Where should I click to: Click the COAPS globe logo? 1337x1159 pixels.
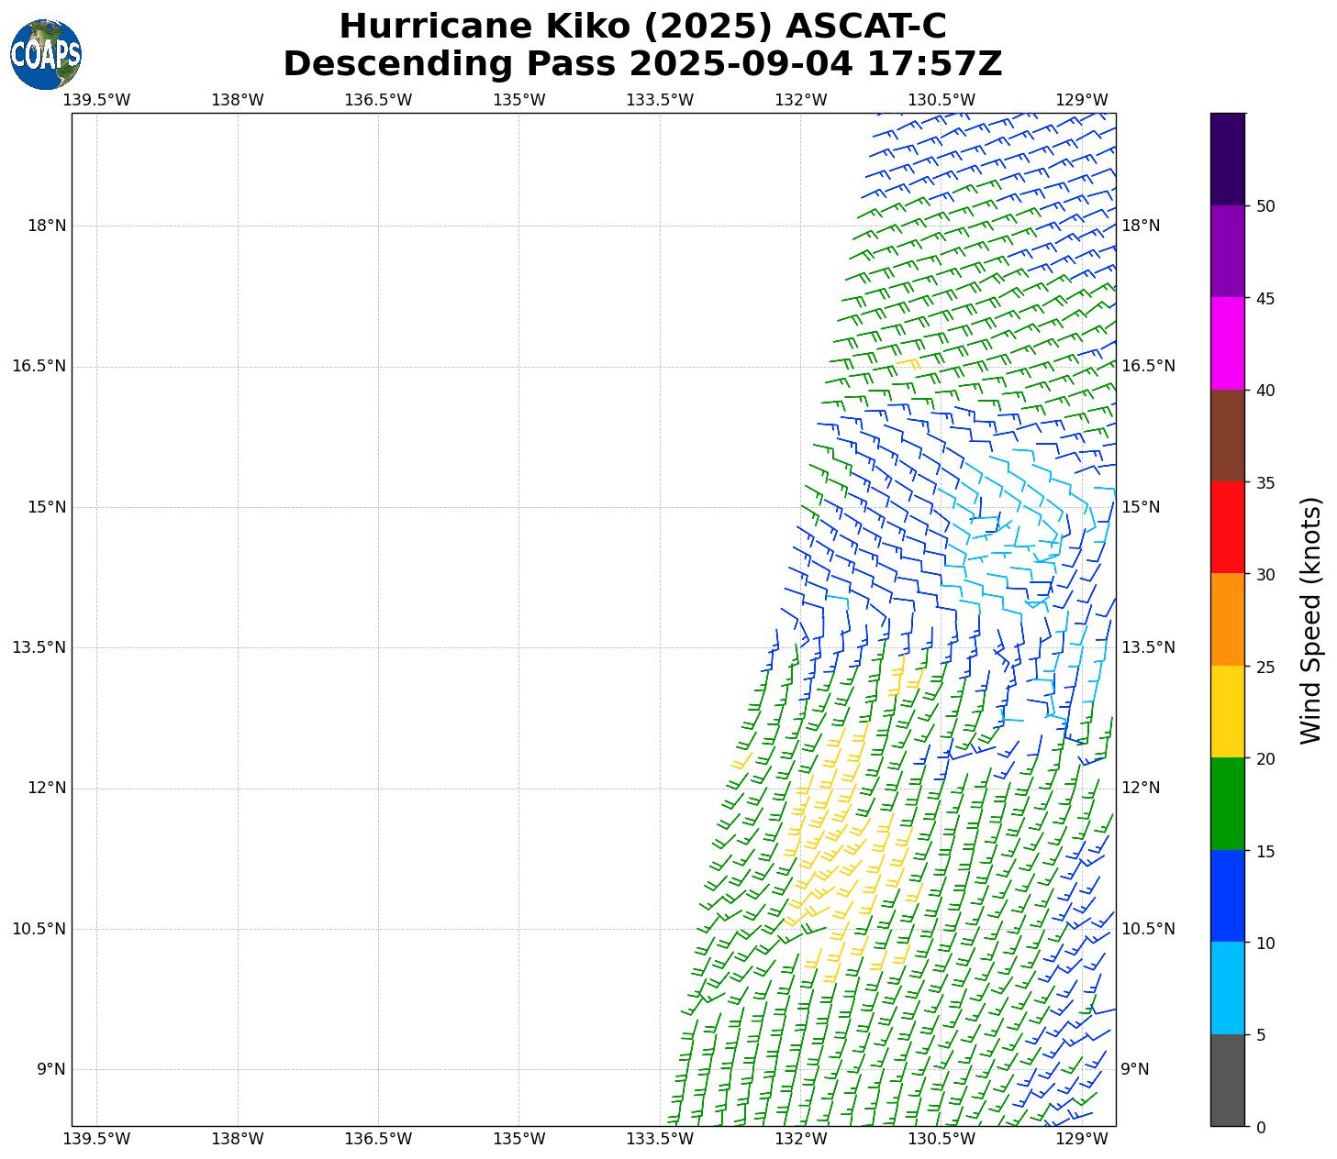[46, 54]
